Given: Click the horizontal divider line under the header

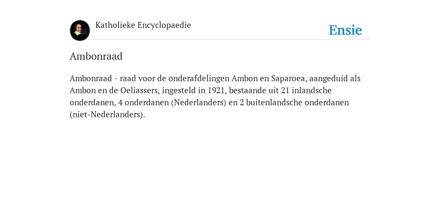Looking at the screenshot, I should pos(220,39).
